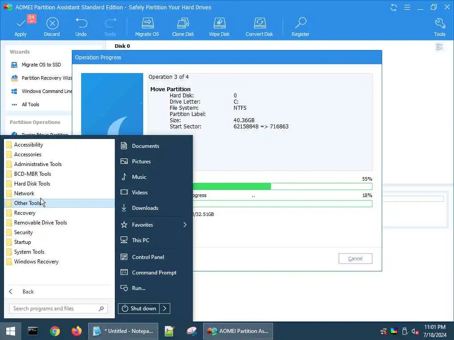Switch to Untitled - Notepad taskbar window
Image resolution: width=454 pixels, height=340 pixels.
[123, 331]
